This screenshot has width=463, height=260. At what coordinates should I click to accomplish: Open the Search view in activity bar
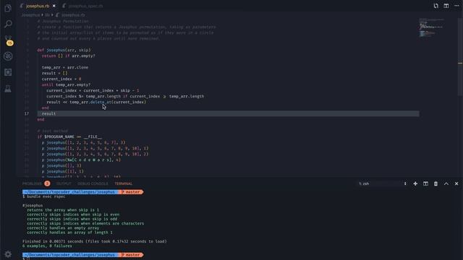pos(8,24)
